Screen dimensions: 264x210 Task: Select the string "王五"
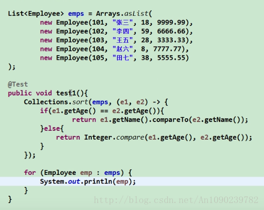point(123,40)
